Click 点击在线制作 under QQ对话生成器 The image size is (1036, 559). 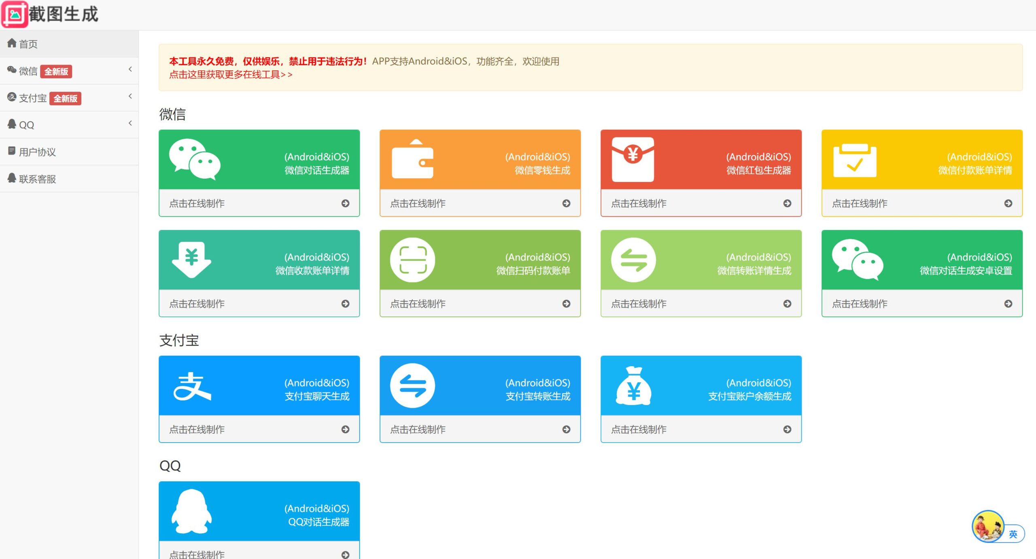[x=197, y=554]
